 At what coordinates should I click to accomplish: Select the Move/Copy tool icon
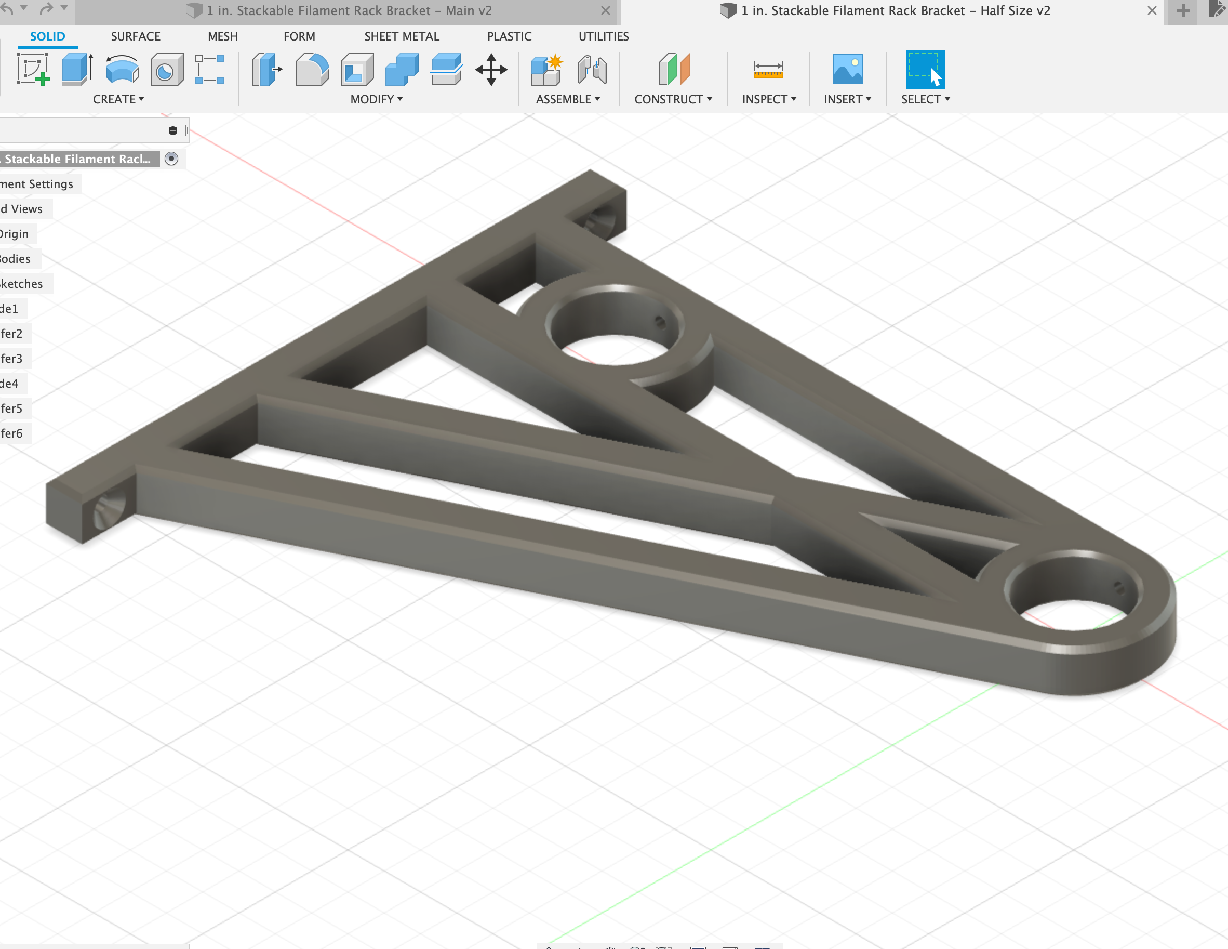491,69
